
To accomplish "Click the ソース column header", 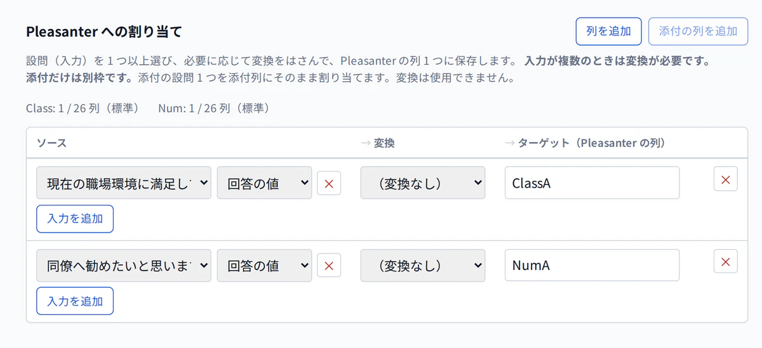I will click(51, 143).
